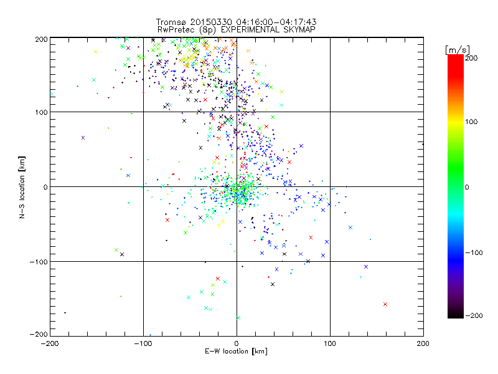The width and height of the screenshot is (498, 374).
Task: Click the isolated red X marker at lower right
Action: (385, 304)
